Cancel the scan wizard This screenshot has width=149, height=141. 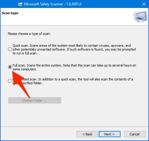click(x=135, y=134)
